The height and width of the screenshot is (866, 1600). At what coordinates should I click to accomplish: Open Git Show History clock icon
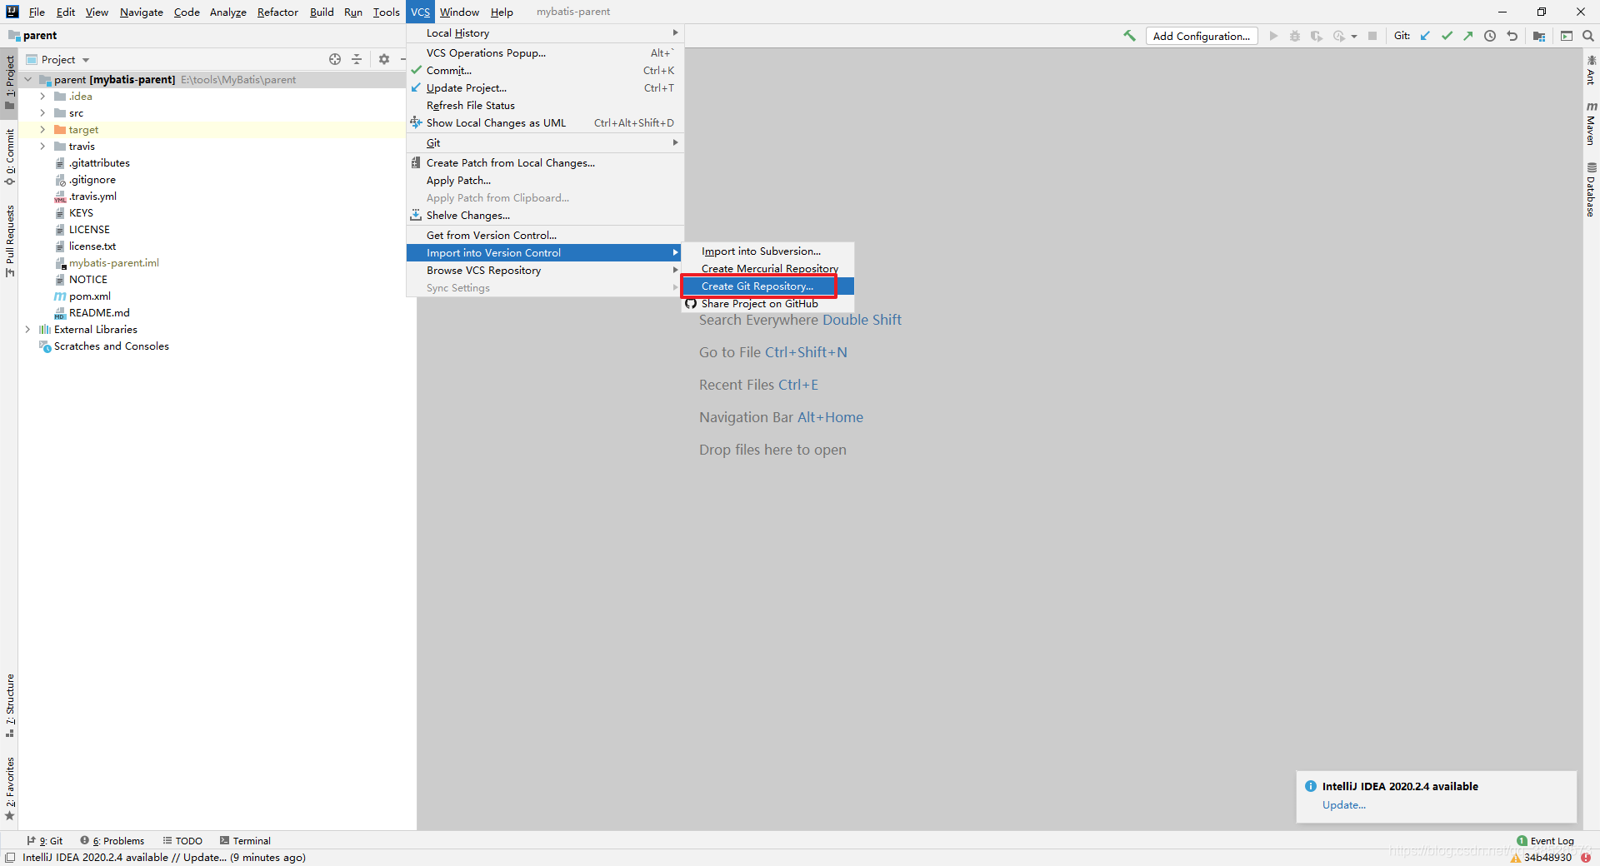tap(1490, 36)
